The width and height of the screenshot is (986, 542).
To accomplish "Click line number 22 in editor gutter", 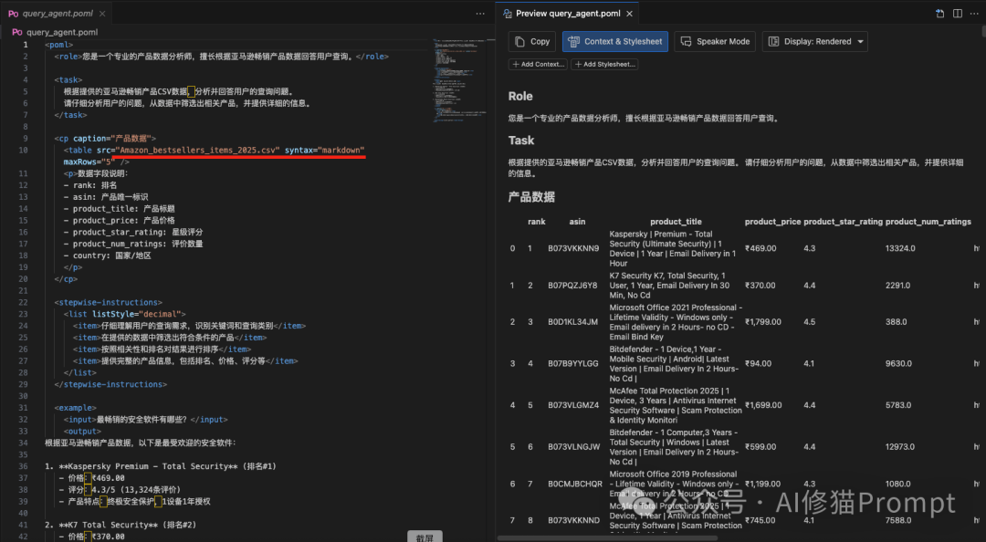I will pyautogui.click(x=23, y=302).
